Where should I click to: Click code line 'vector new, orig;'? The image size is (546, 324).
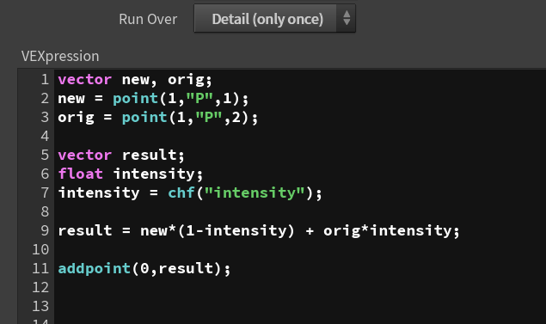pos(135,80)
